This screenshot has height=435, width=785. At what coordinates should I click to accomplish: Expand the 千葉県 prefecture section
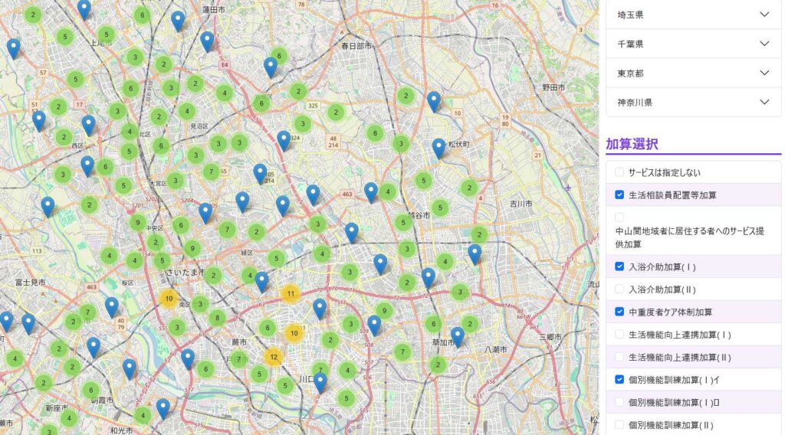pyautogui.click(x=764, y=44)
